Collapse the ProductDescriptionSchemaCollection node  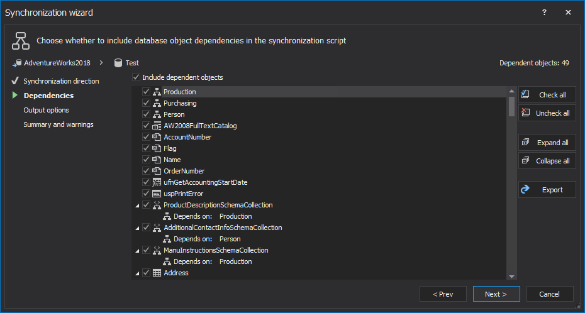(x=137, y=206)
